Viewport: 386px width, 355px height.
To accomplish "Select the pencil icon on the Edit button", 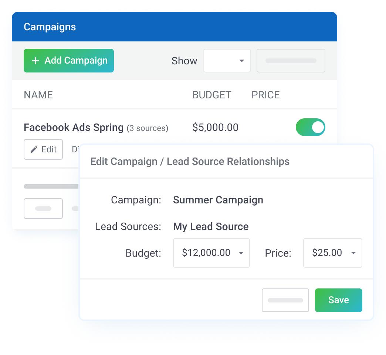I will coord(34,149).
